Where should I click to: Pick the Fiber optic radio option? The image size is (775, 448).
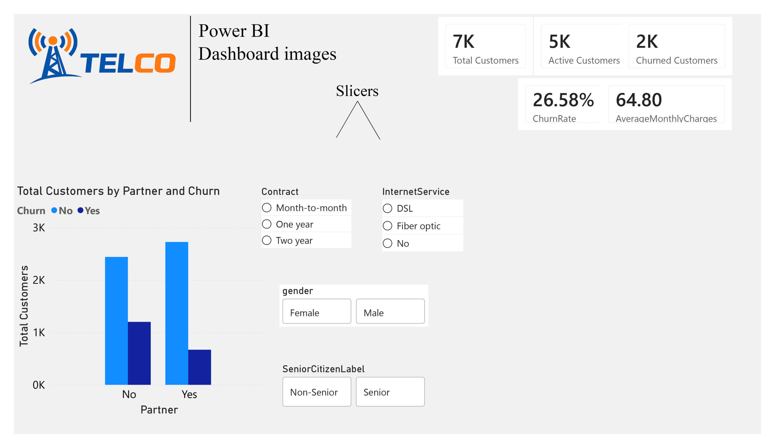[387, 226]
